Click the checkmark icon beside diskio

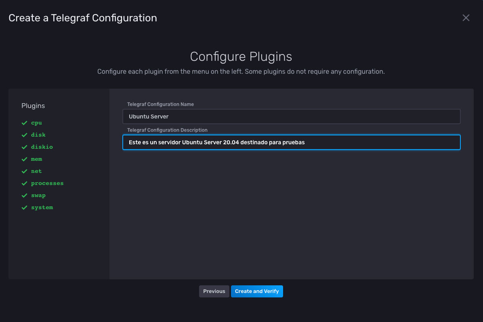pyautogui.click(x=24, y=147)
